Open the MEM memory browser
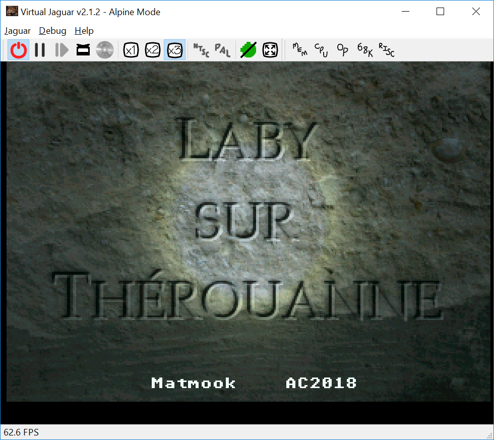 click(299, 50)
